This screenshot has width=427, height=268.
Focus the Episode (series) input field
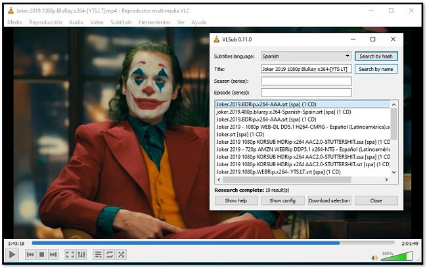tap(306, 93)
